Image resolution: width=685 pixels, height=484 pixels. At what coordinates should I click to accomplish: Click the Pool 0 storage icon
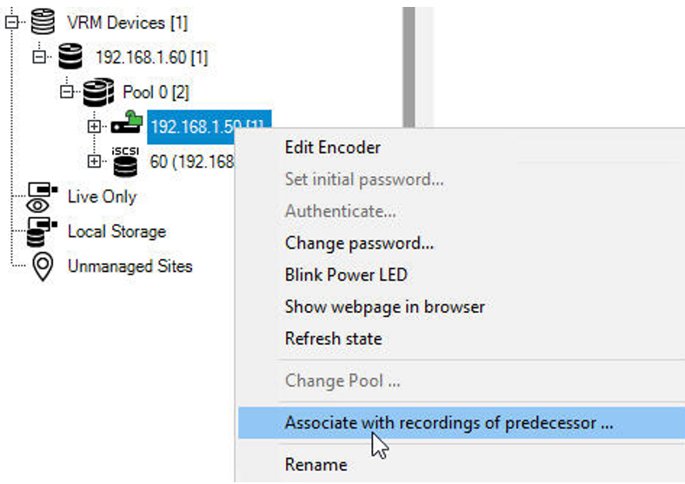99,92
